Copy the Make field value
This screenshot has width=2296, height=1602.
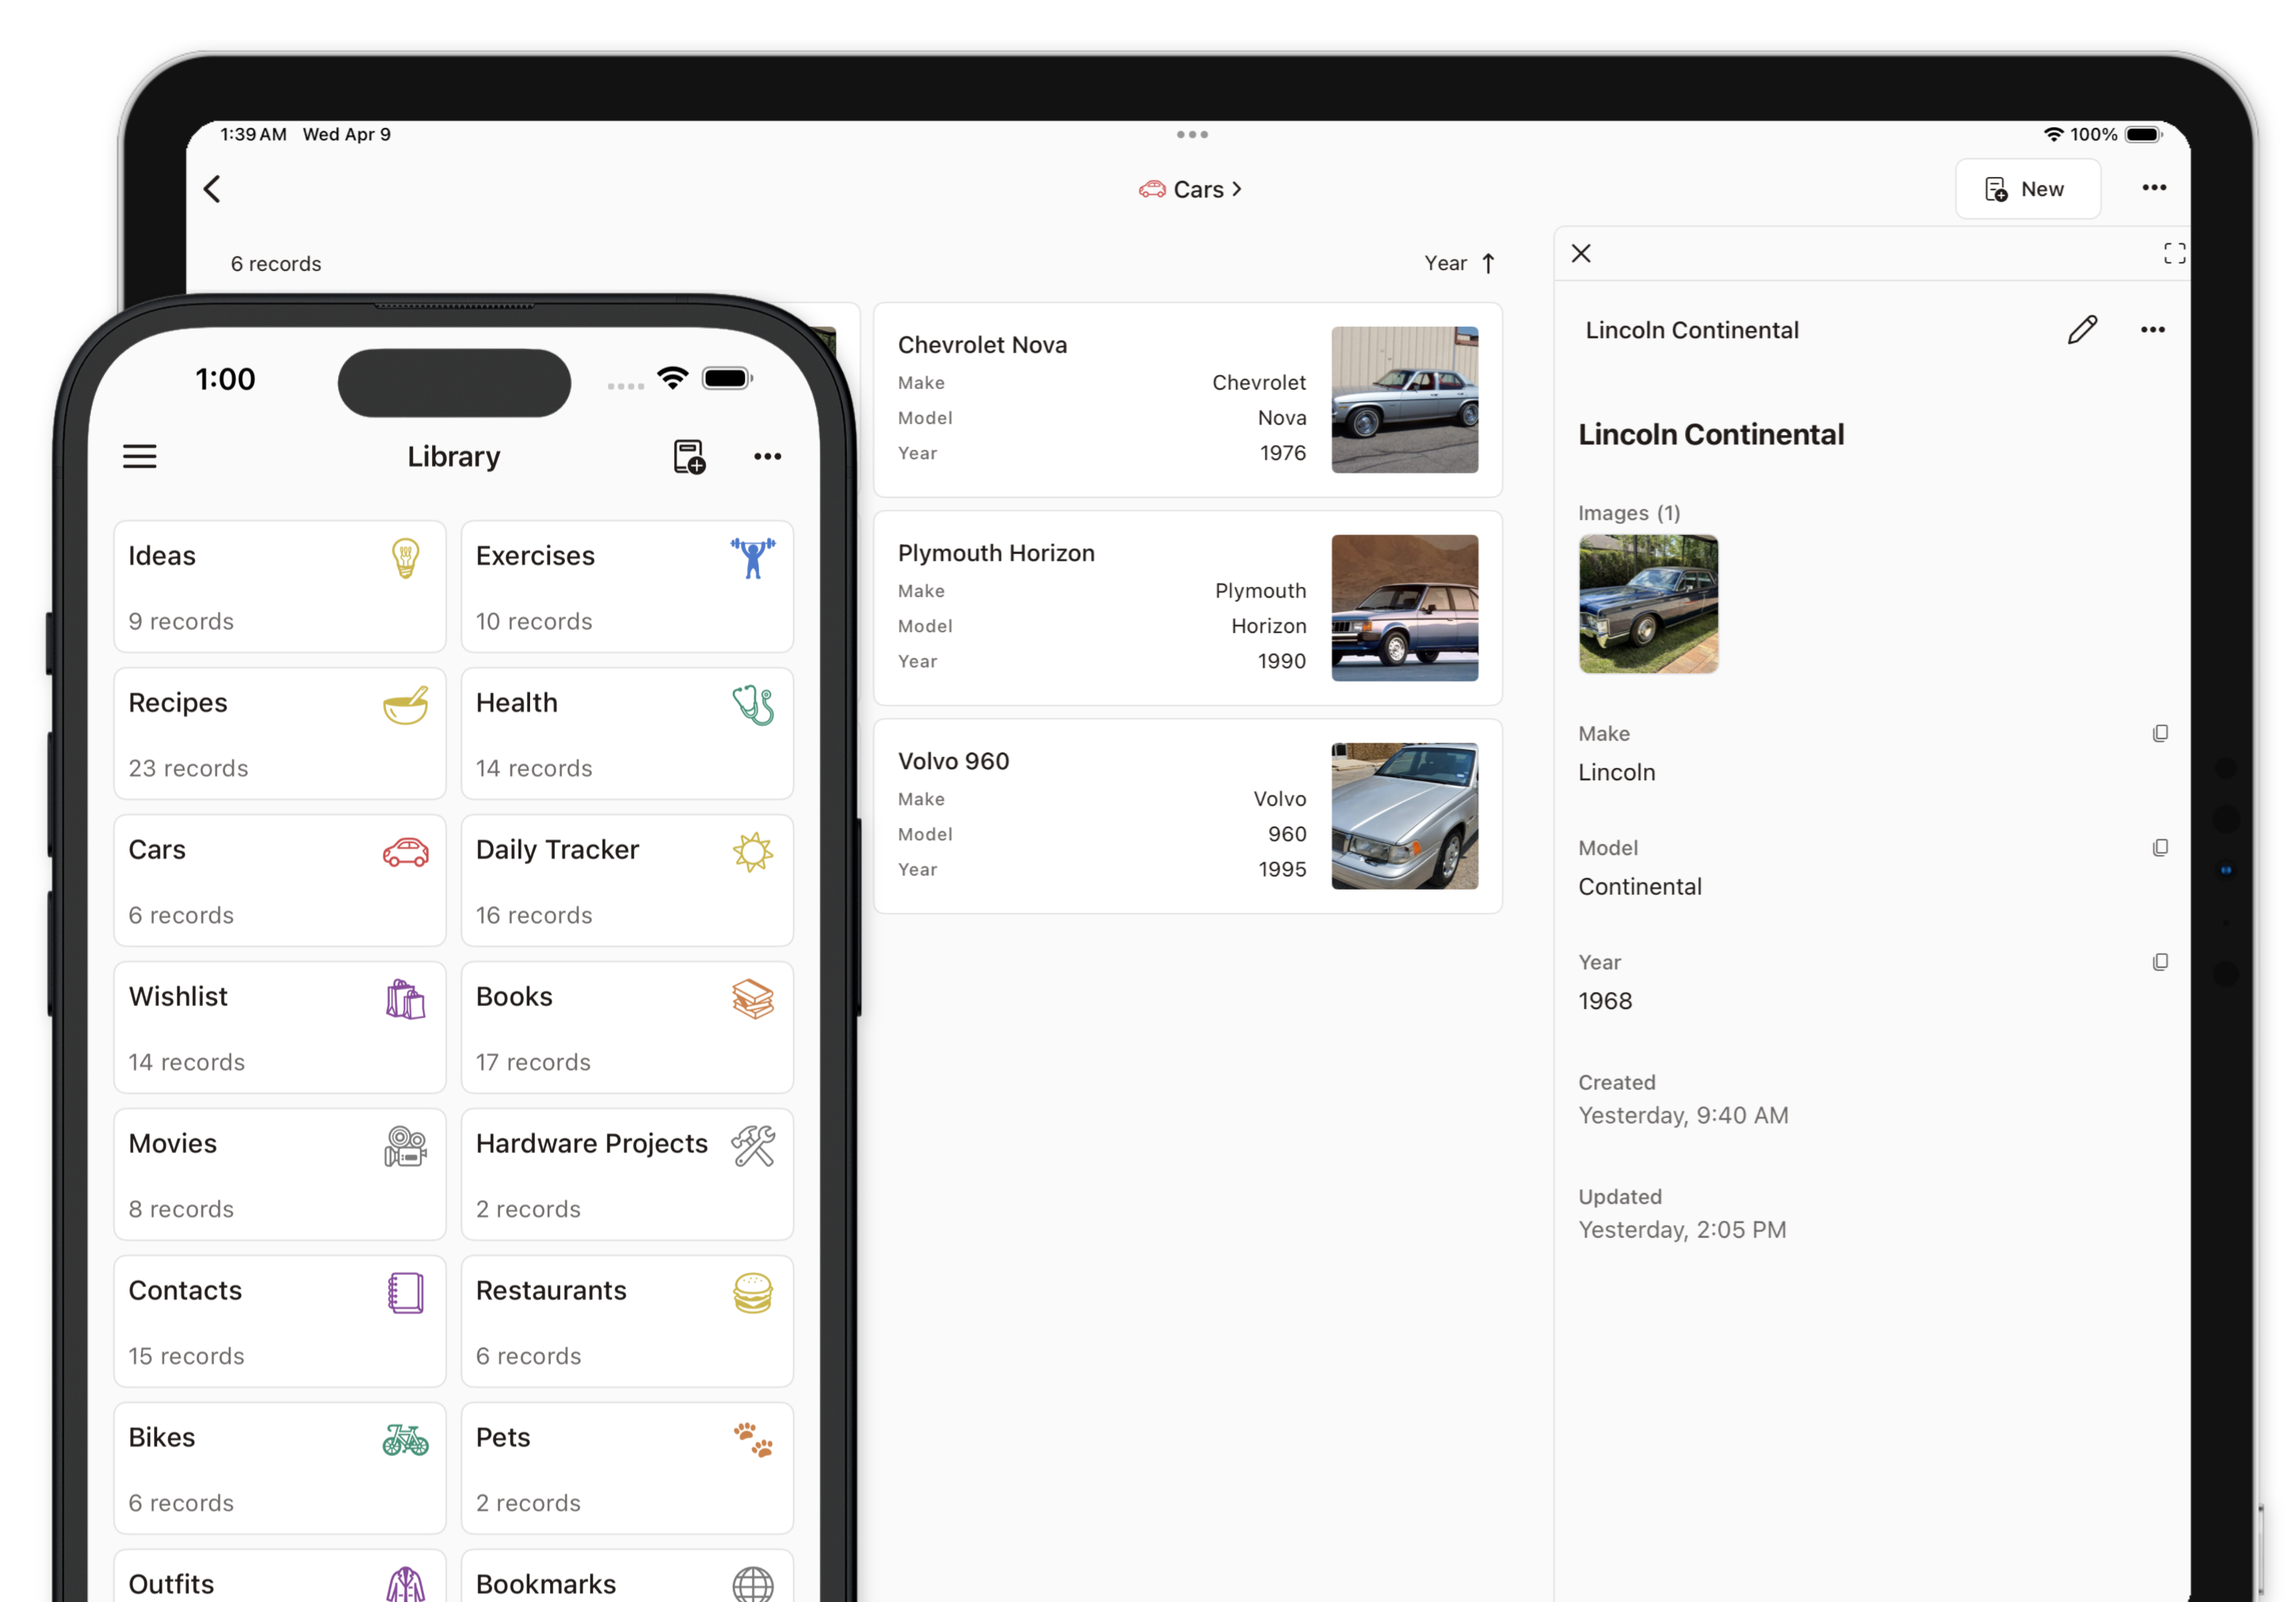pyautogui.click(x=2160, y=733)
